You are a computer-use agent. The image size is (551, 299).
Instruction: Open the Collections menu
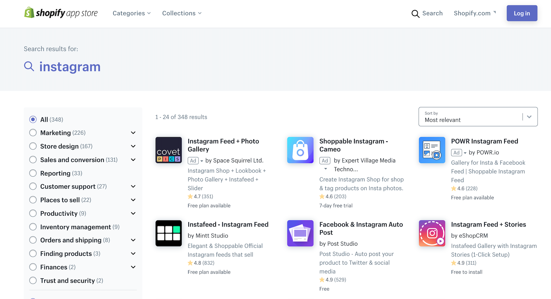coord(181,13)
